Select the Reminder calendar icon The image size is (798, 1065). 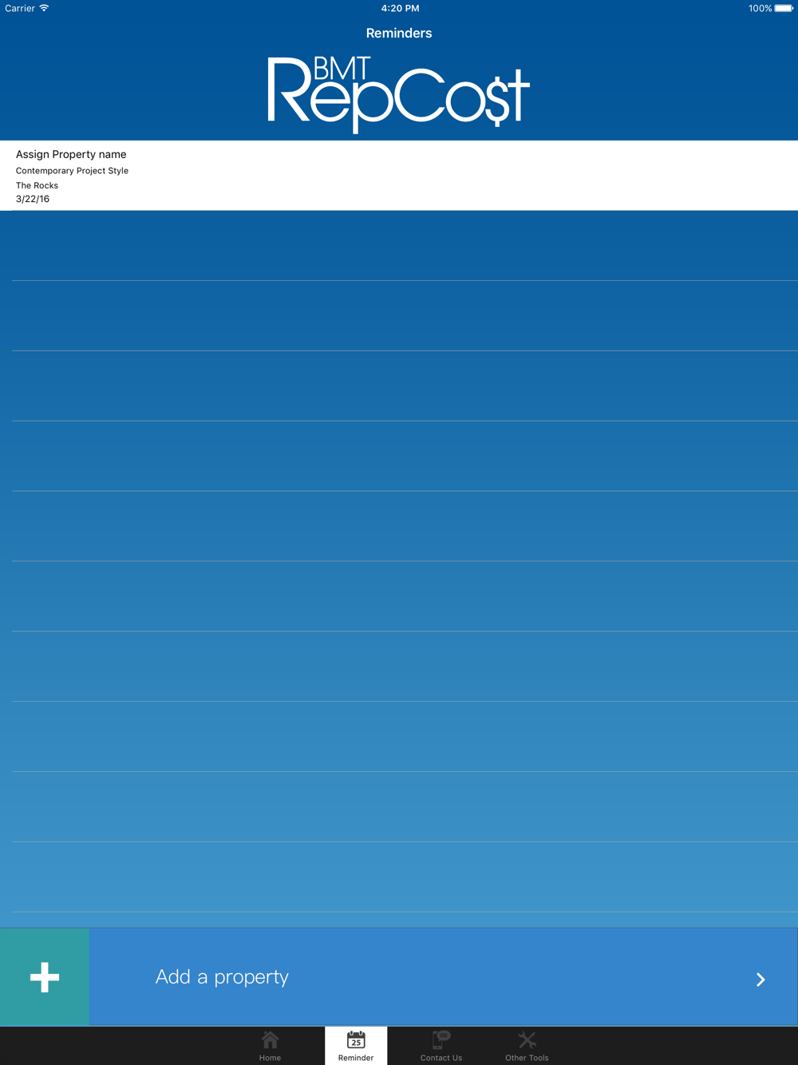356,1039
